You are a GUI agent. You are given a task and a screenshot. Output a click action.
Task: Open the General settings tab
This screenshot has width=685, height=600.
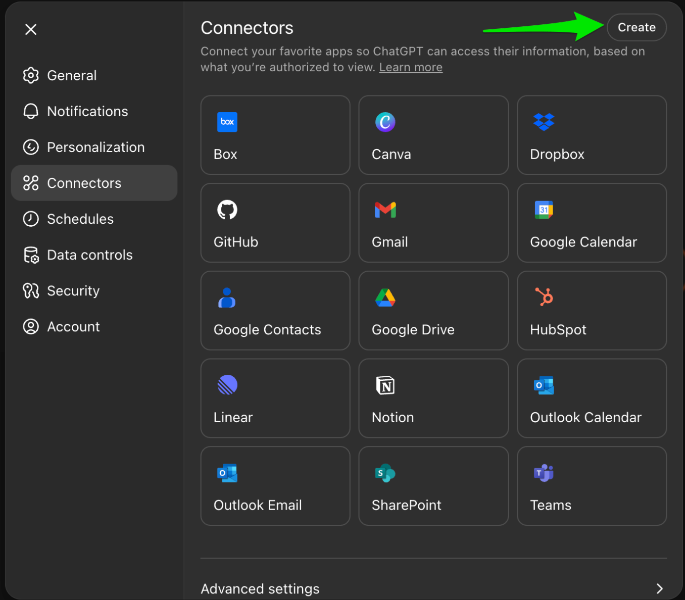(72, 76)
